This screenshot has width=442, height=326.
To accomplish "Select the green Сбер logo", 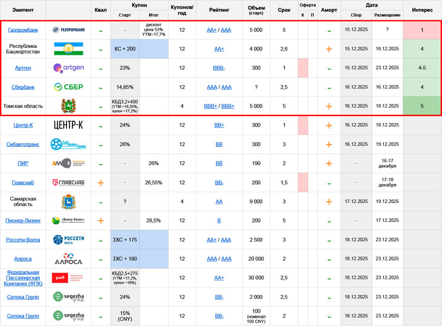I will pyautogui.click(x=68, y=87).
